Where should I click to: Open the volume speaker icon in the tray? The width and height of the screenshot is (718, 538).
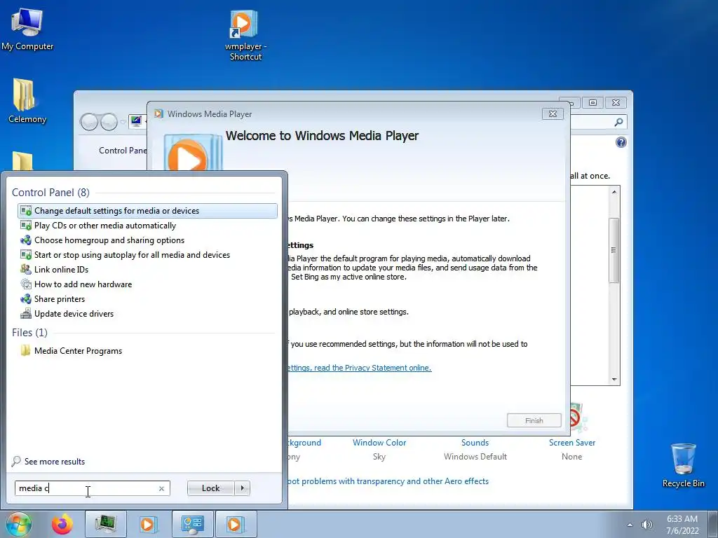point(646,525)
